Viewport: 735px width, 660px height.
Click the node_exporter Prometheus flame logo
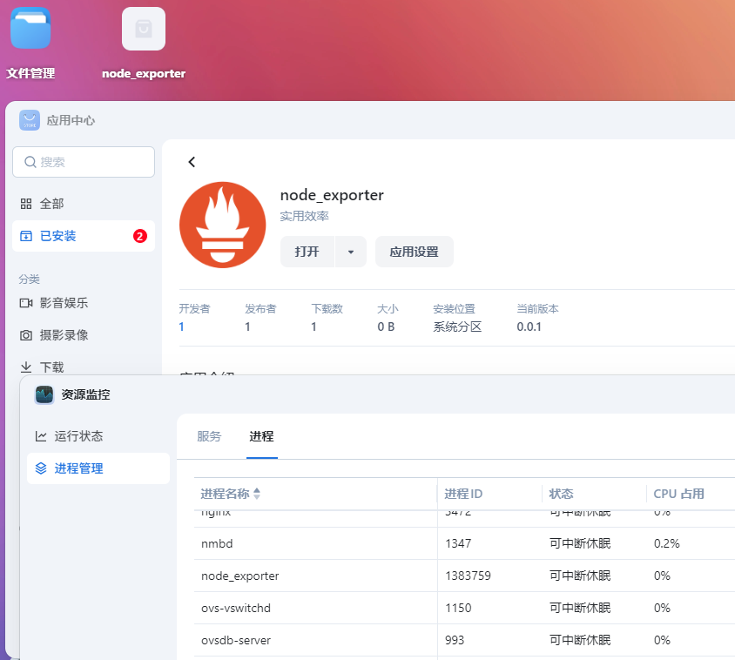pos(223,225)
